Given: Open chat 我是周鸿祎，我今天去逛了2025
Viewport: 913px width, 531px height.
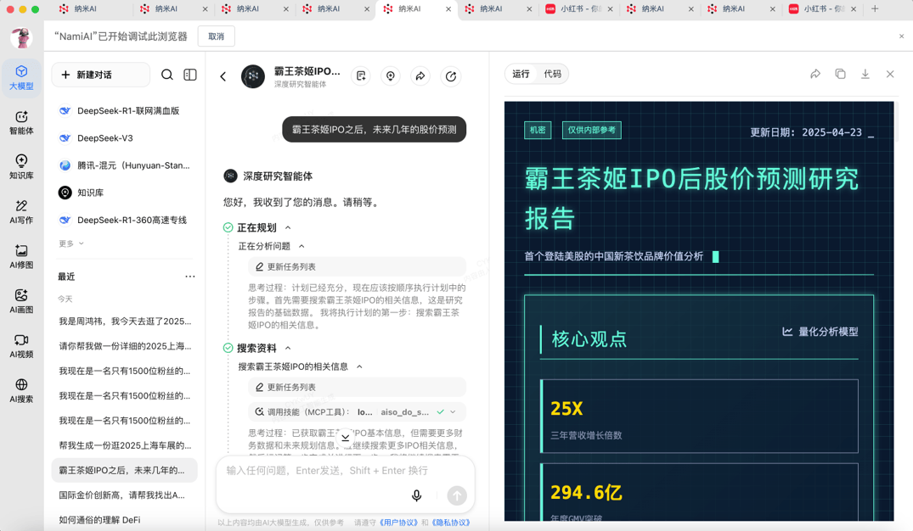Looking at the screenshot, I should [x=125, y=321].
